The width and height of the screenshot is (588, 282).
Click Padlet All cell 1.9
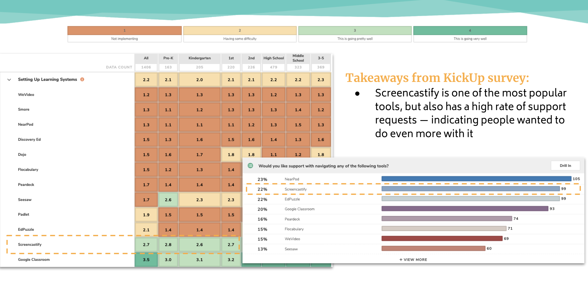146,215
